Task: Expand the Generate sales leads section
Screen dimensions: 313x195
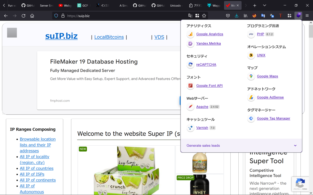Action: point(241,146)
